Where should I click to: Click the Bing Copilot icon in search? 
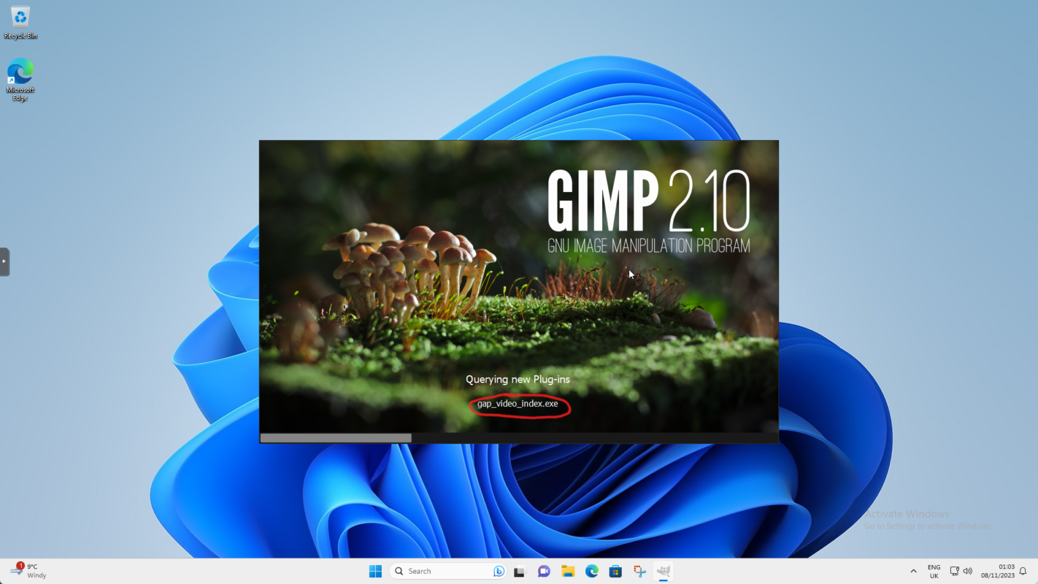tap(498, 571)
